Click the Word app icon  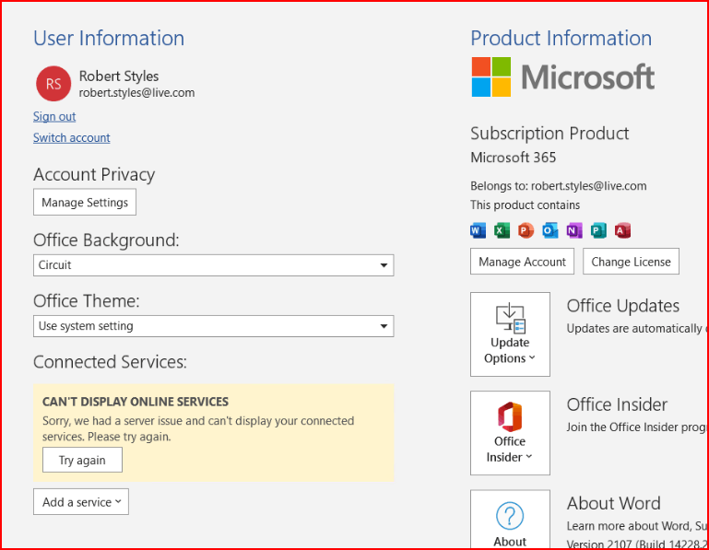pyautogui.click(x=478, y=230)
